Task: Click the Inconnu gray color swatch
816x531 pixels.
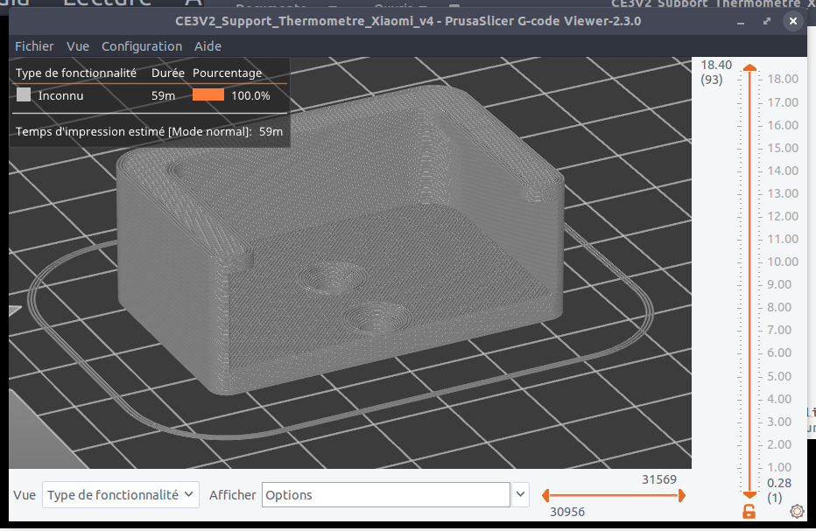Action: tap(24, 94)
